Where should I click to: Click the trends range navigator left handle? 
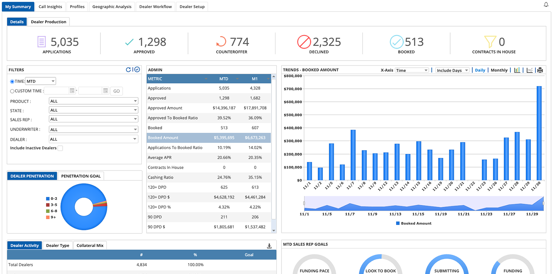pos(304,203)
